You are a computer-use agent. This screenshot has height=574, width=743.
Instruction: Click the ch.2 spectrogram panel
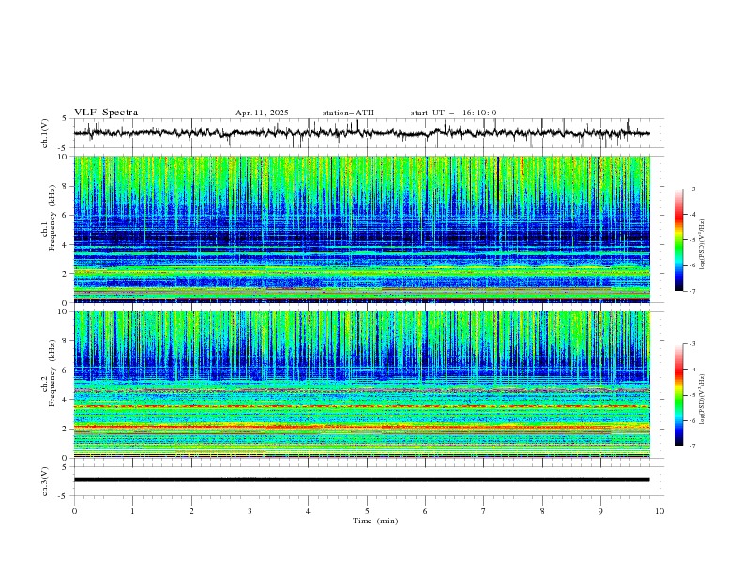(362, 385)
